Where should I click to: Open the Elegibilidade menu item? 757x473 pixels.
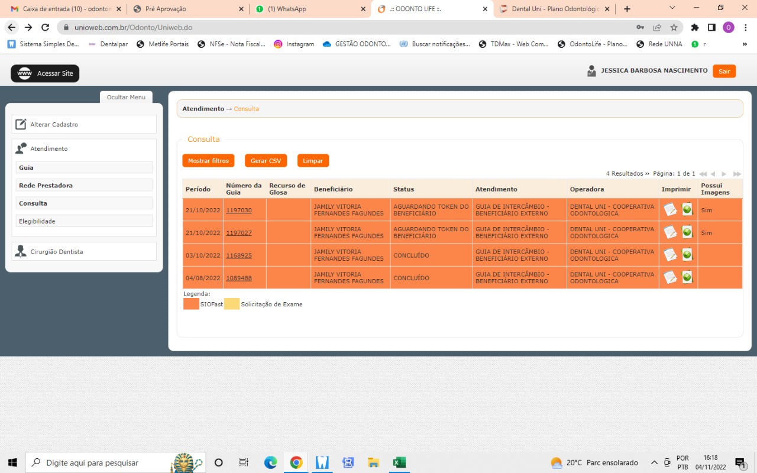click(x=84, y=221)
